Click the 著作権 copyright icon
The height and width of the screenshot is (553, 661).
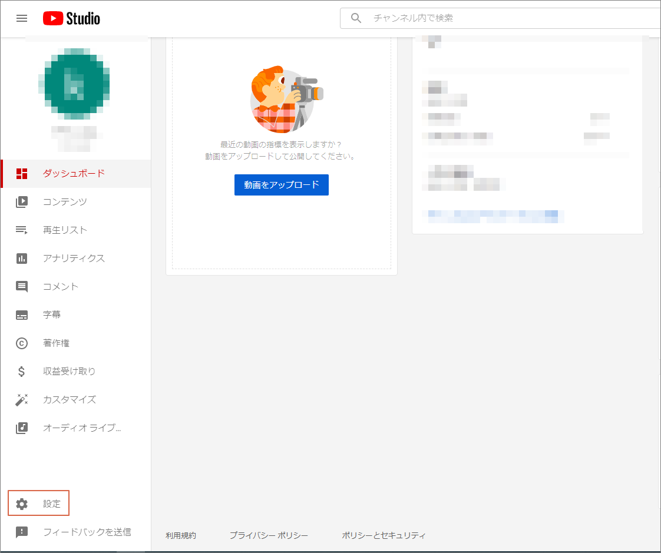coord(22,343)
